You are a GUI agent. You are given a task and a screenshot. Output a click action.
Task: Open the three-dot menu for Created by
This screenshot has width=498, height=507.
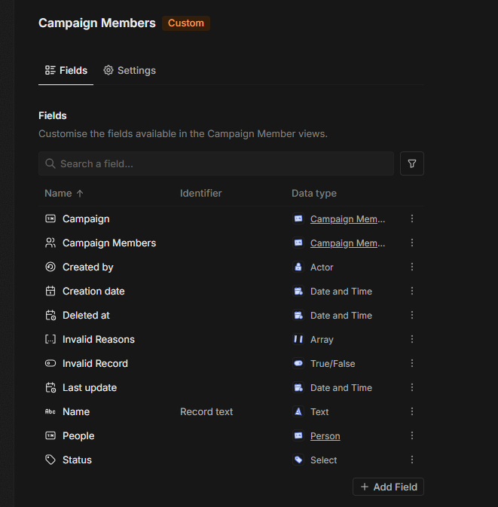412,267
